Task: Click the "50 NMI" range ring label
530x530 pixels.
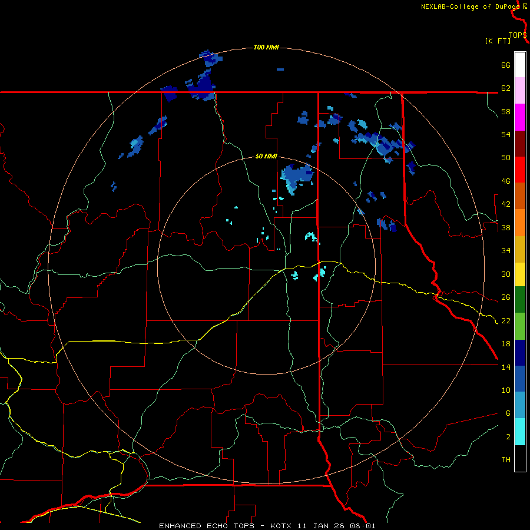Action: click(x=266, y=156)
